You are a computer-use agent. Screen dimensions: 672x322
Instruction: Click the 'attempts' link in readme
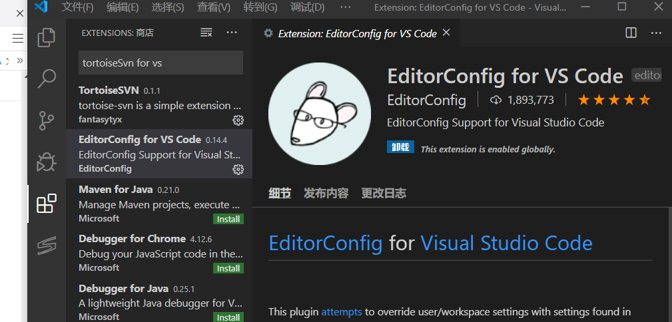pos(342,312)
